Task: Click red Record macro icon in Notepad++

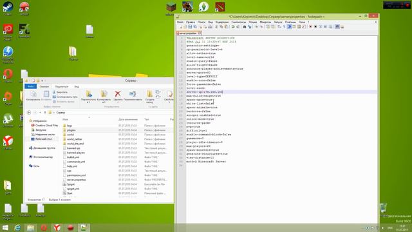Action: 310,27
